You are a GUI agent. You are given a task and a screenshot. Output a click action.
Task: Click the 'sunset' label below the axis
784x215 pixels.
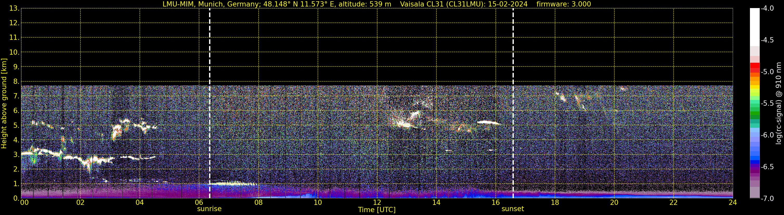513,209
